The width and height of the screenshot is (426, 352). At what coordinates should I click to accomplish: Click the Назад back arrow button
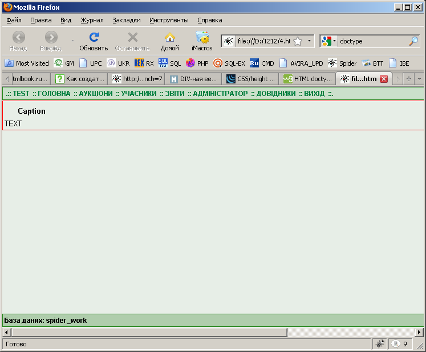coord(18,38)
